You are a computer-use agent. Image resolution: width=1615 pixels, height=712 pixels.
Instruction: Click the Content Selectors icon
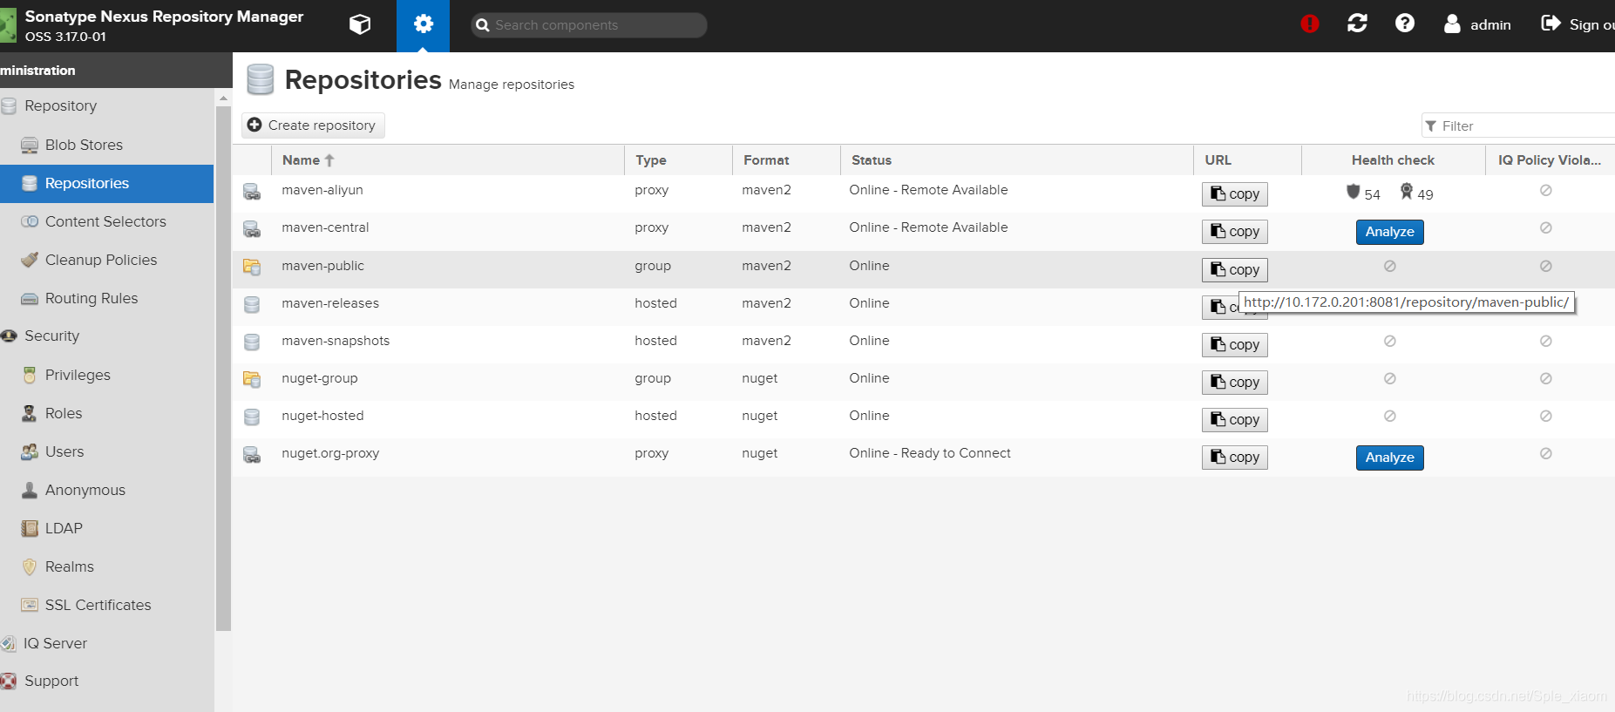[x=30, y=221]
